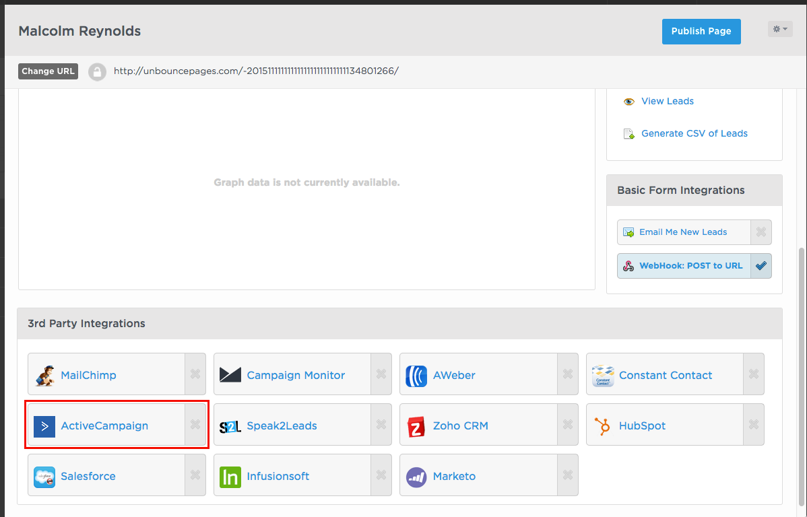This screenshot has width=807, height=517.
Task: Click the HubSpot sprocket icon
Action: tap(602, 426)
